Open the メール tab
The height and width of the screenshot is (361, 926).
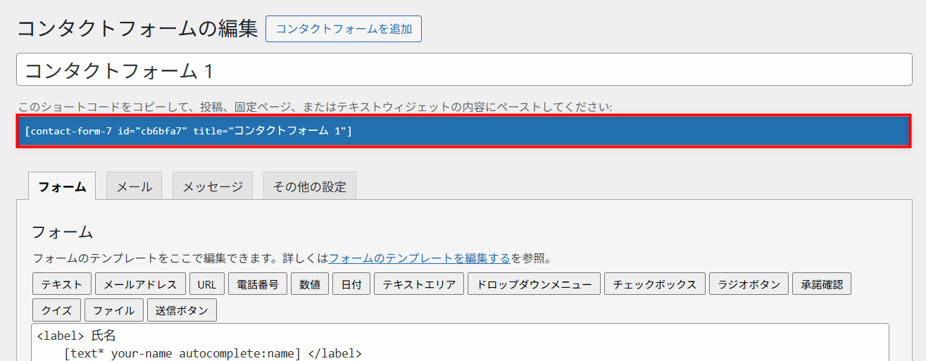[134, 186]
